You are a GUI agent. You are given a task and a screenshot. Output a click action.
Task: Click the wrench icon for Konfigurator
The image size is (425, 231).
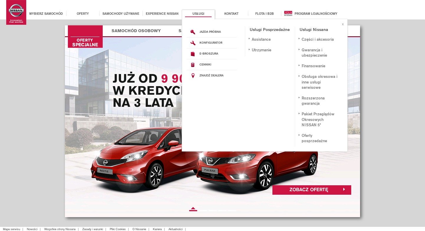click(x=193, y=43)
